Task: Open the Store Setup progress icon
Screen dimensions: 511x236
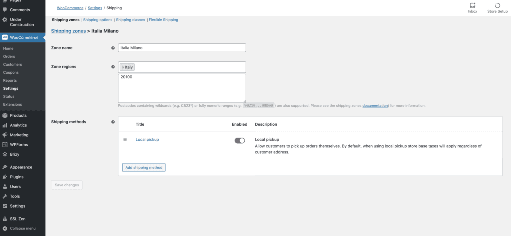Action: (x=497, y=5)
